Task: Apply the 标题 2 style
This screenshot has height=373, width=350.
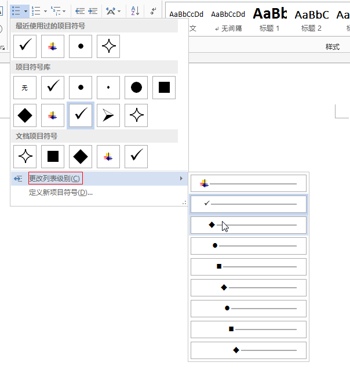Action: [311, 20]
